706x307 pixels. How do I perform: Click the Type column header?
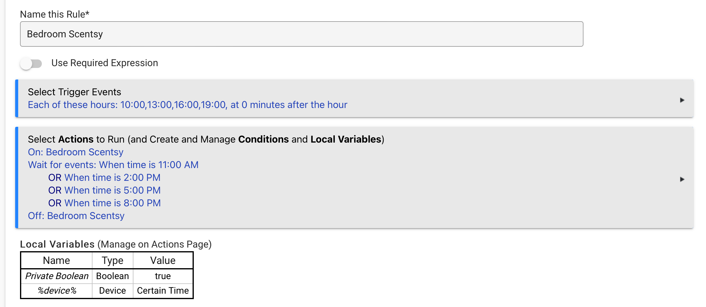(x=113, y=261)
